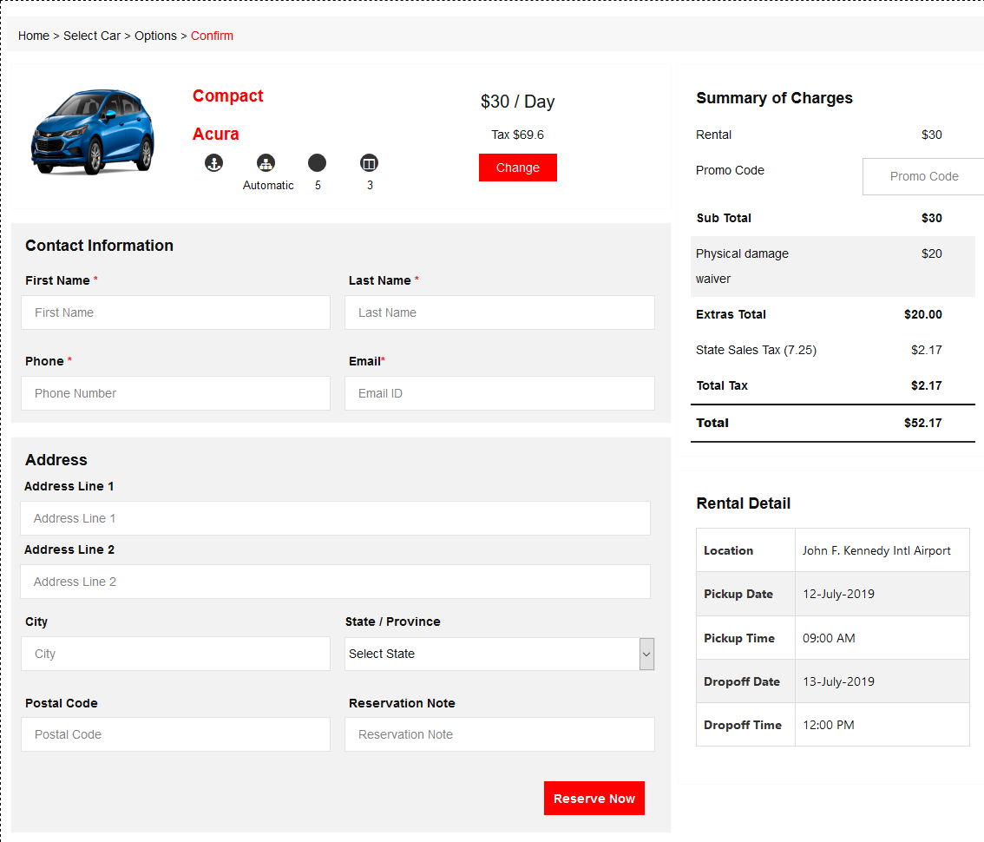
Task: Click the 13-July-2019 dropoff date
Action: tap(838, 681)
